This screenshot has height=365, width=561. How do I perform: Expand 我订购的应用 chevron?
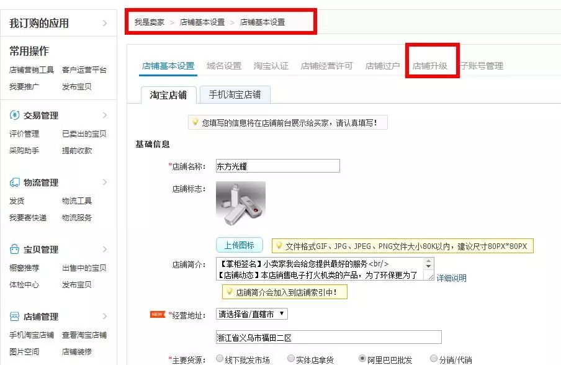tap(105, 23)
